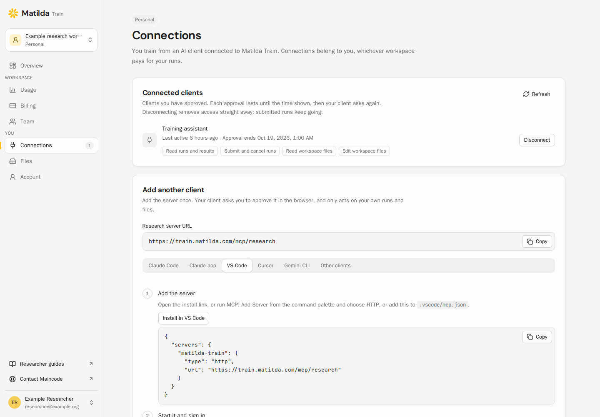This screenshot has width=600, height=417.
Task: Open the Team page
Action: pyautogui.click(x=52, y=121)
